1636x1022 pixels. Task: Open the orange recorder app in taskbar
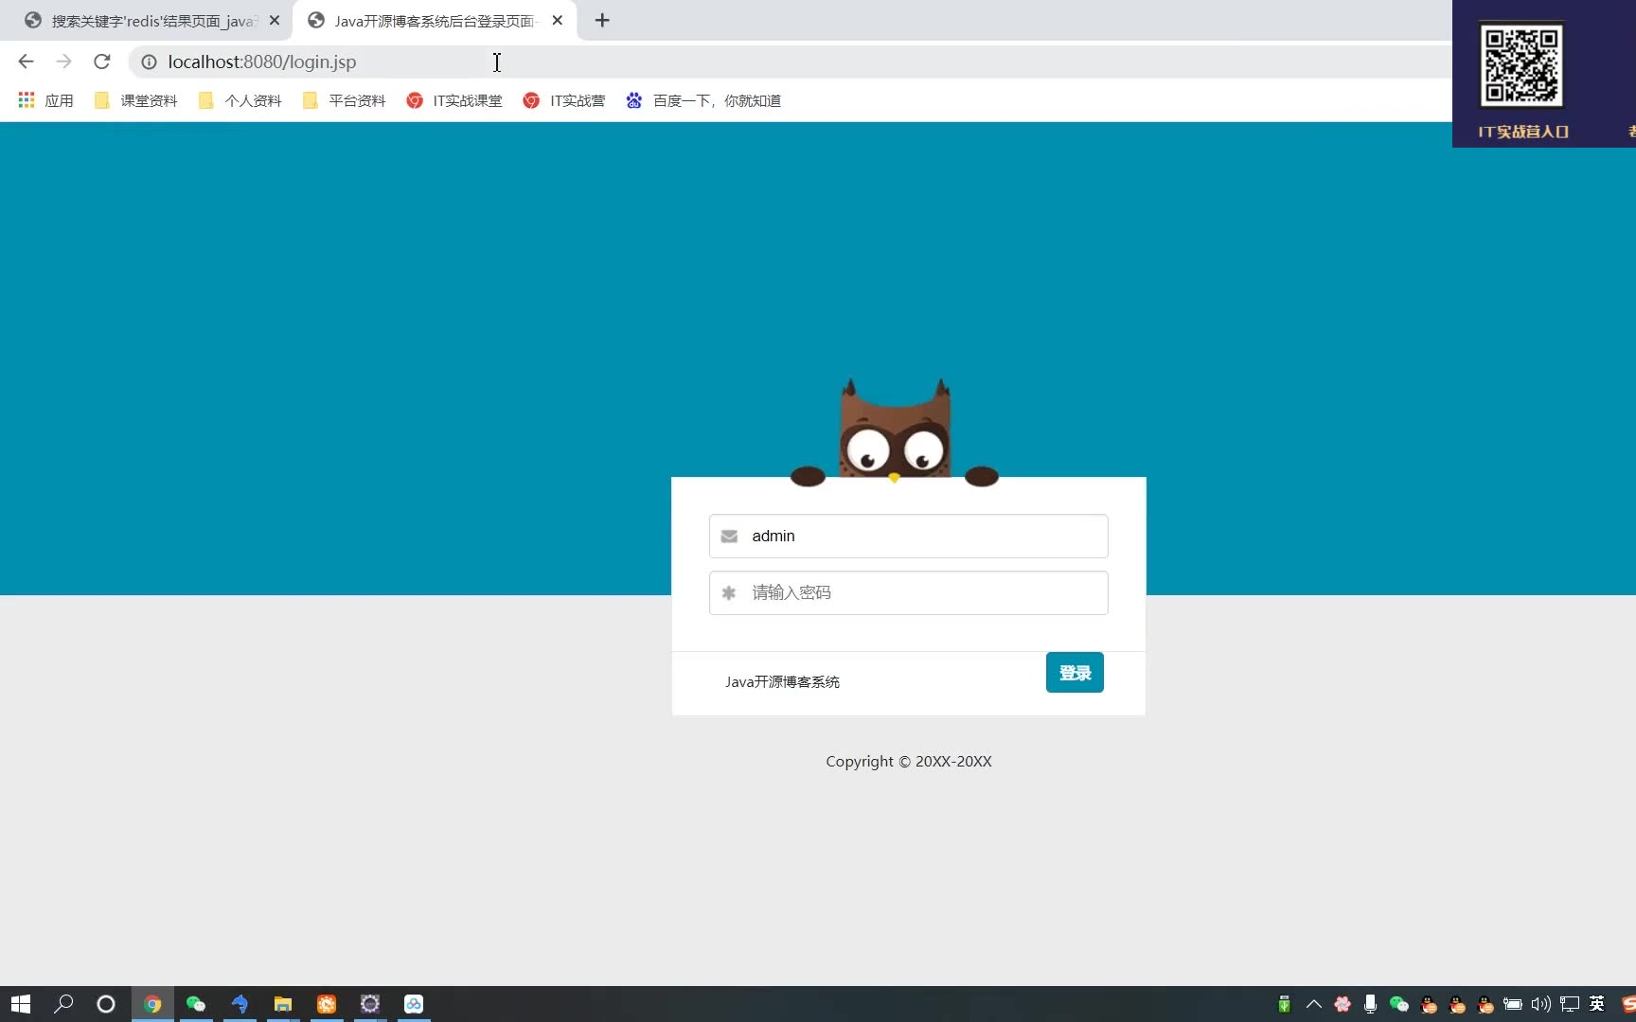327,1004
